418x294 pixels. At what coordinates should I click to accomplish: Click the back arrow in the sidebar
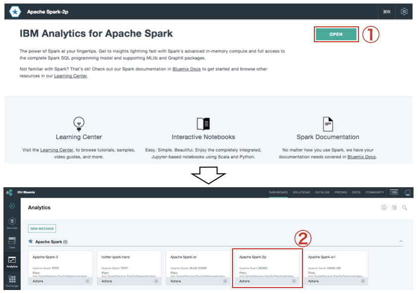[12, 206]
